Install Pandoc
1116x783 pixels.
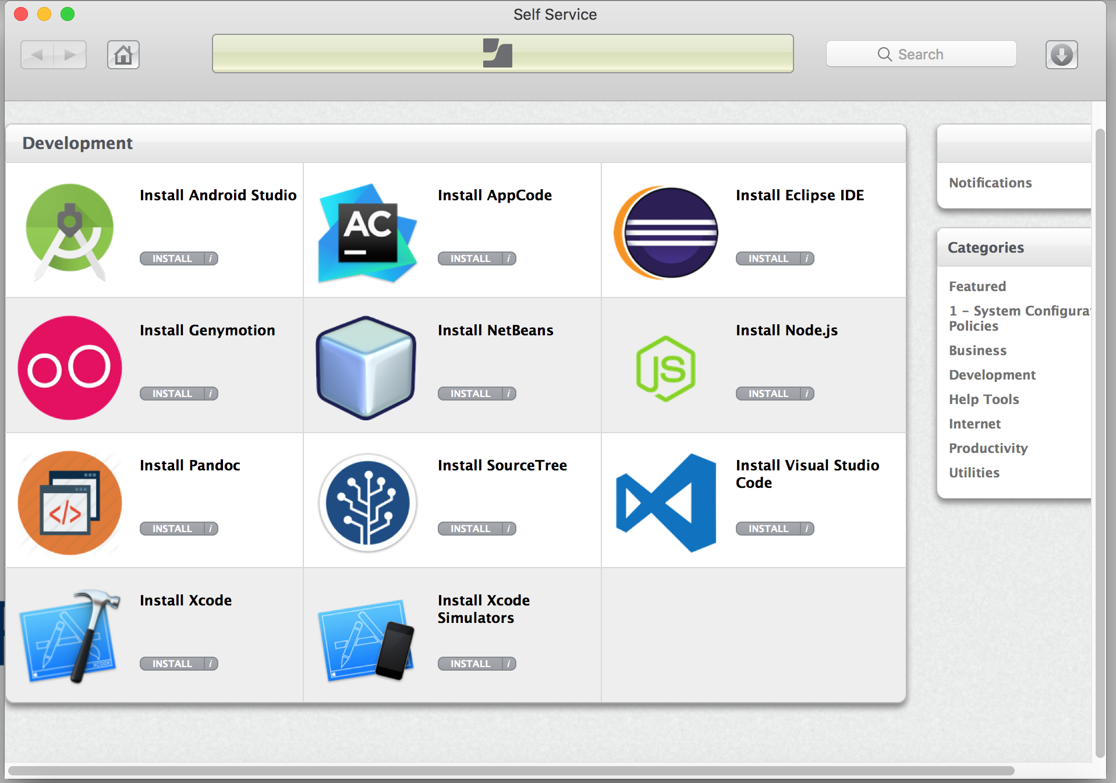pos(172,529)
